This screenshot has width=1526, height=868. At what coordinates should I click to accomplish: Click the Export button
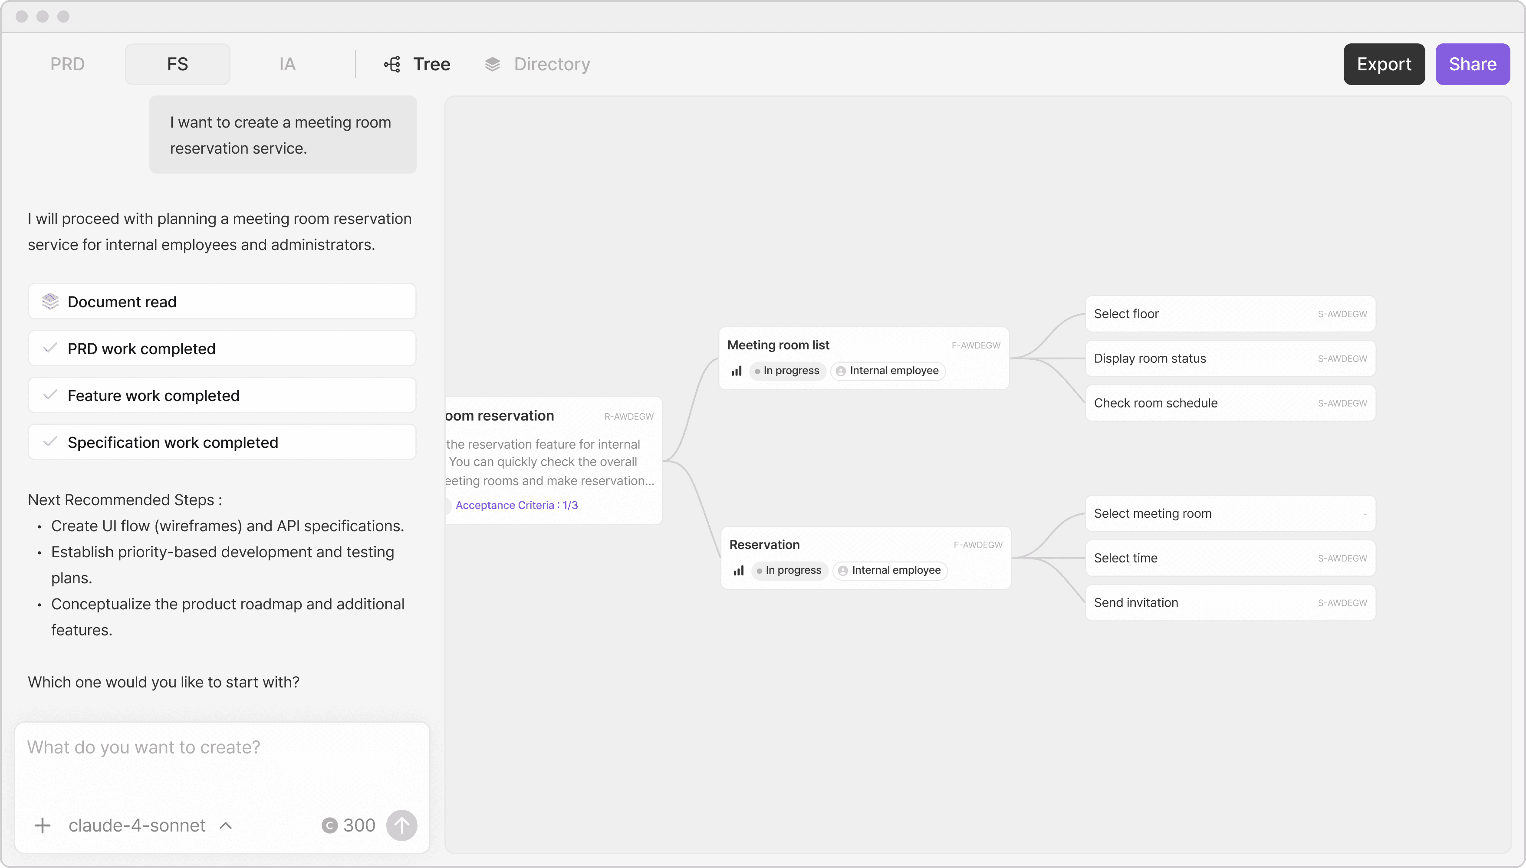click(1384, 64)
